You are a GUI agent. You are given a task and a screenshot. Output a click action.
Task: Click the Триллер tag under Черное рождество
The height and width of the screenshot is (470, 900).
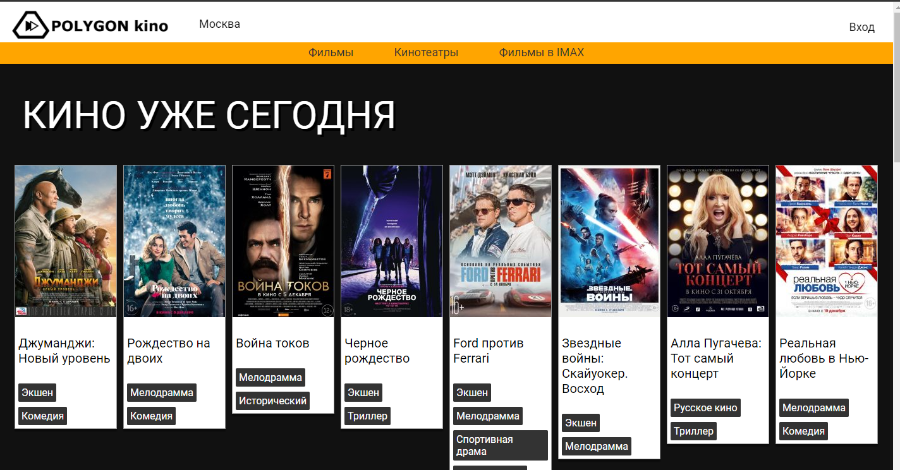367,416
